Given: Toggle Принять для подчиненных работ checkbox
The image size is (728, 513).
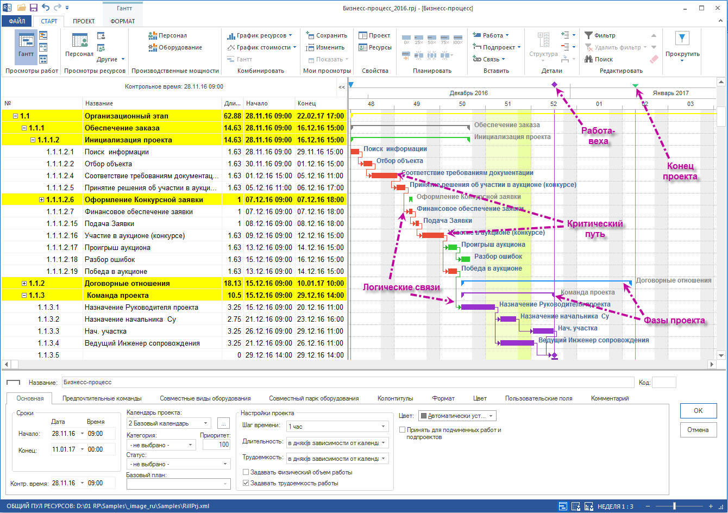Looking at the screenshot, I should pyautogui.click(x=402, y=430).
